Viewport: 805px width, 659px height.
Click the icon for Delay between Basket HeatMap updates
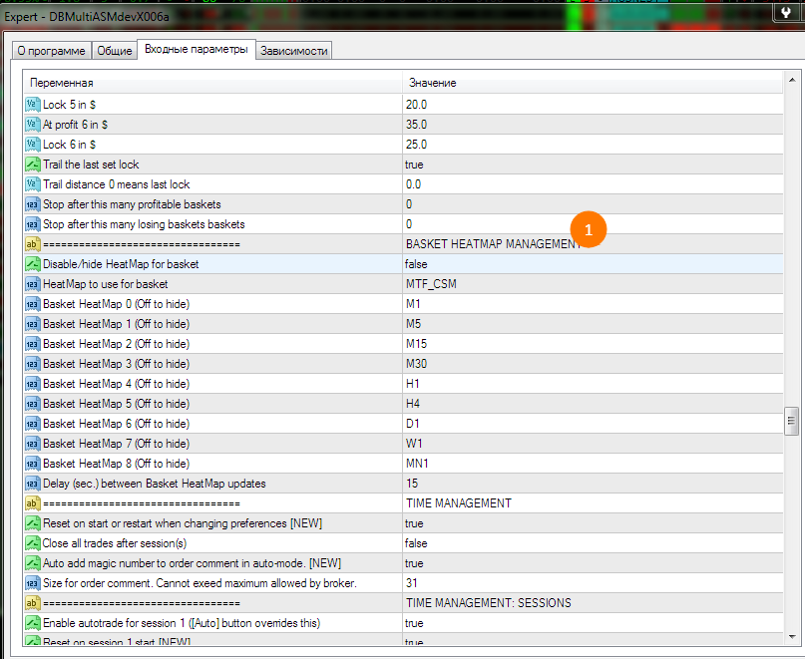pos(32,484)
